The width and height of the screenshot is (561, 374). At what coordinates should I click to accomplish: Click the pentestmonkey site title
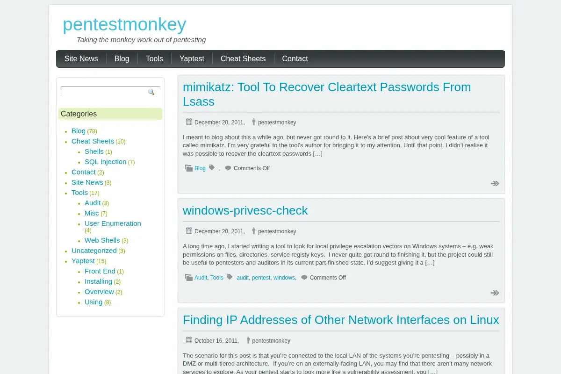[x=124, y=24]
